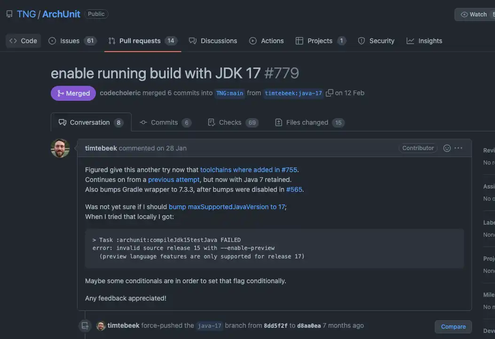
Task: View the Files changed tab
Action: pyautogui.click(x=309, y=122)
